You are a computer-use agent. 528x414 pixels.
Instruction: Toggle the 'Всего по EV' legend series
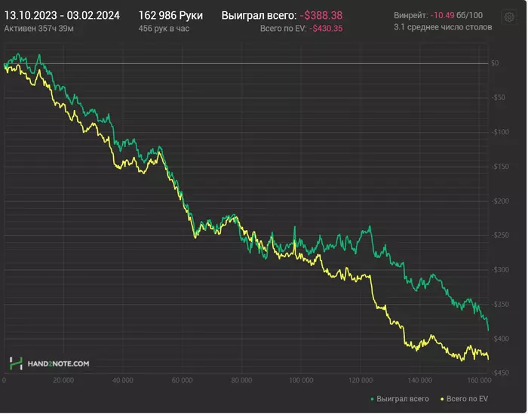468,398
